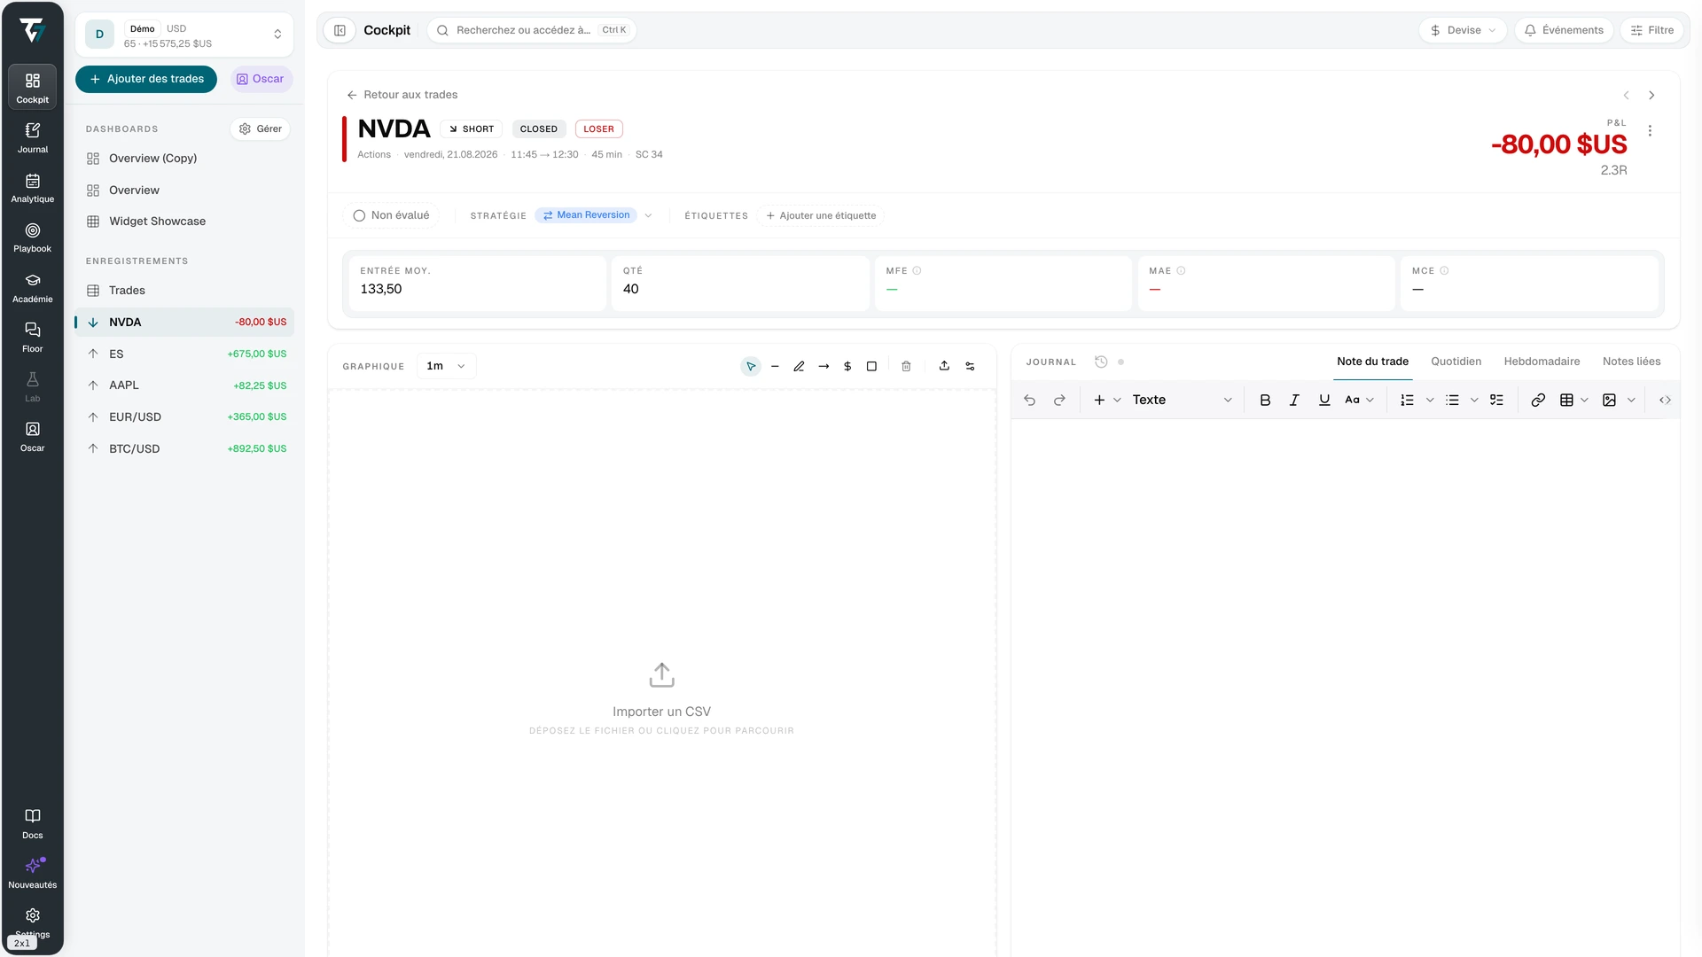Screen dimensions: 1702x957
Task: Open the Démo account switcher
Action: click(x=184, y=35)
